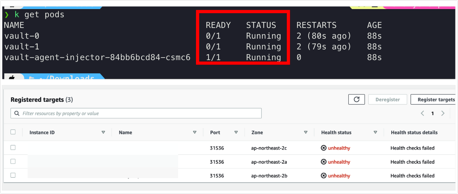Click the RESTARTS column header in terminal
458x194 pixels.
tap(316, 25)
